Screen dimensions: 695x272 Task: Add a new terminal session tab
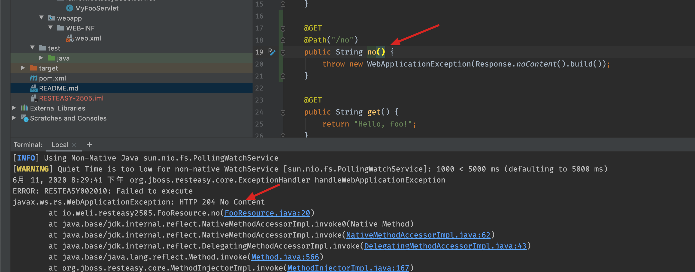(89, 145)
